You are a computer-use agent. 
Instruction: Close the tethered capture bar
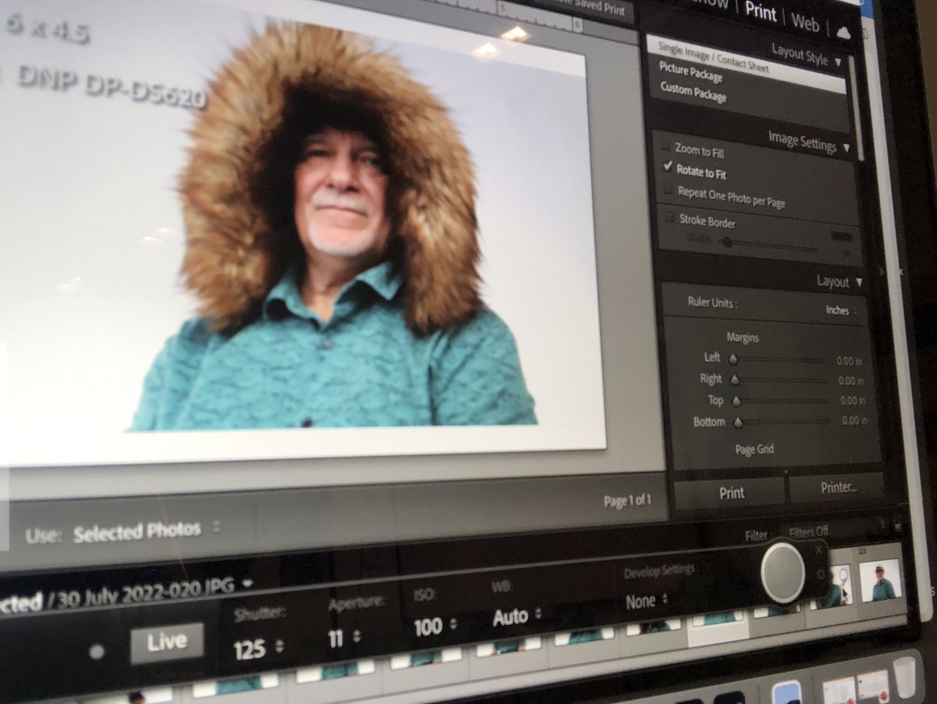(x=818, y=549)
